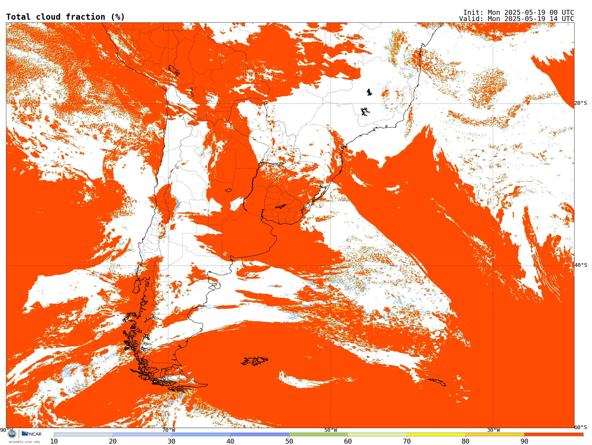Image resolution: width=592 pixels, height=445 pixels.
Task: Click the South Georgia island outline
Action: (437, 382)
